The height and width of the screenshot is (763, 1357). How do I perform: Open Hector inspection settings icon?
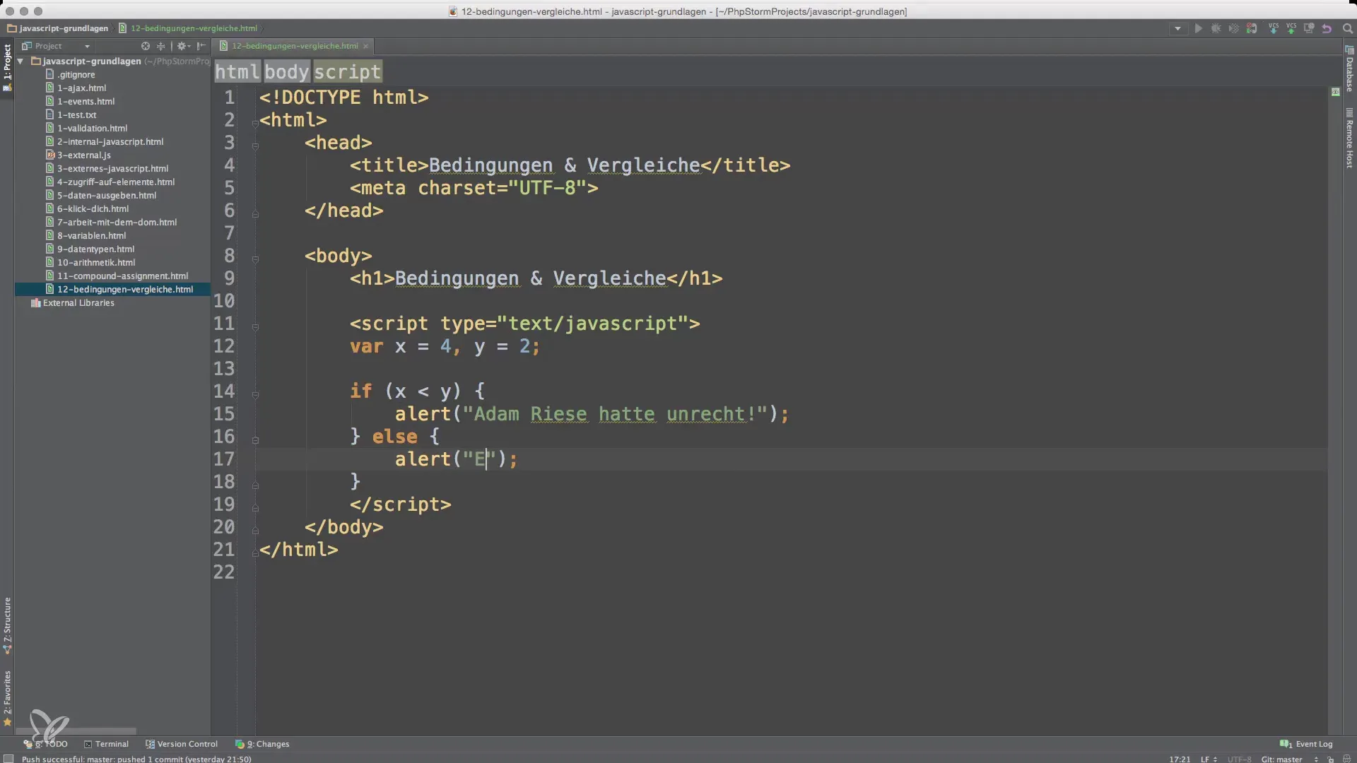pos(1346,759)
